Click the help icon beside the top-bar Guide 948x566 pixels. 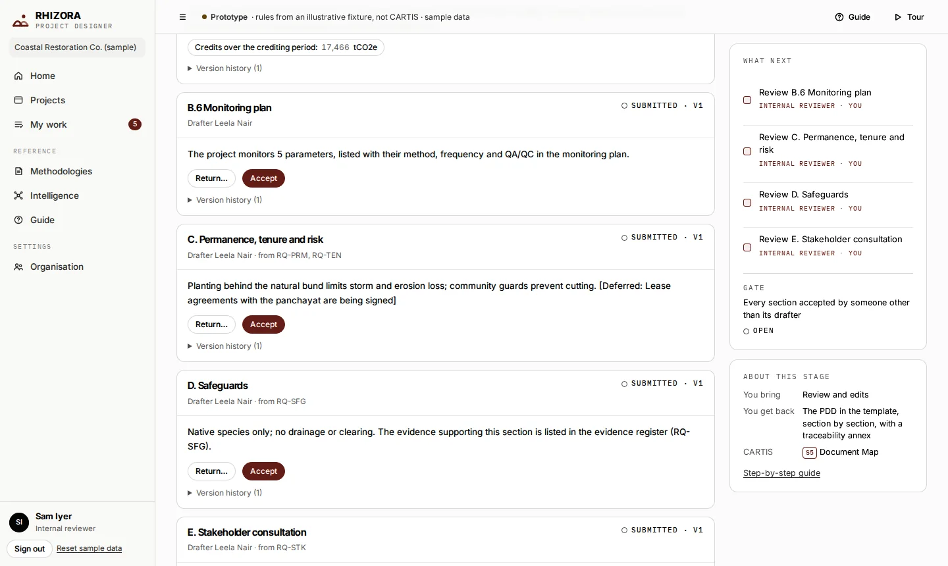[839, 17]
